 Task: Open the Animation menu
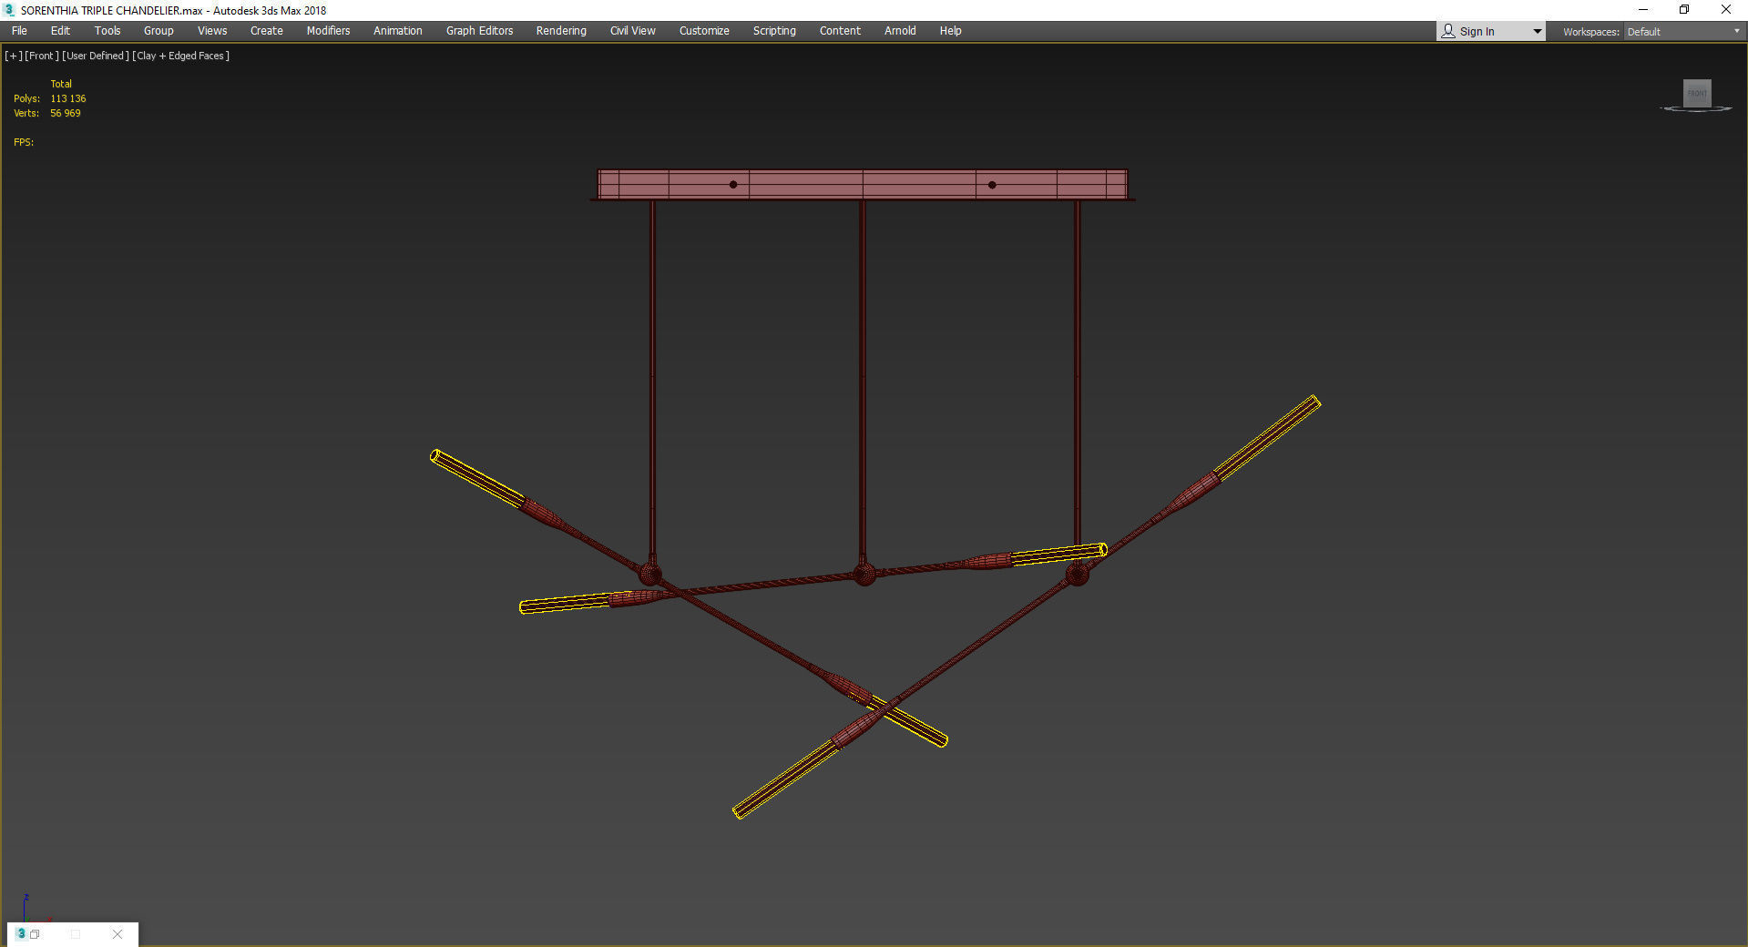click(398, 31)
